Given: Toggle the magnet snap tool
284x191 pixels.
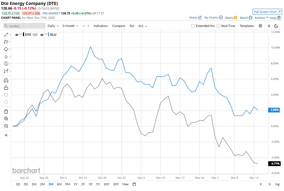Looking at the screenshot, I should coord(6,80).
